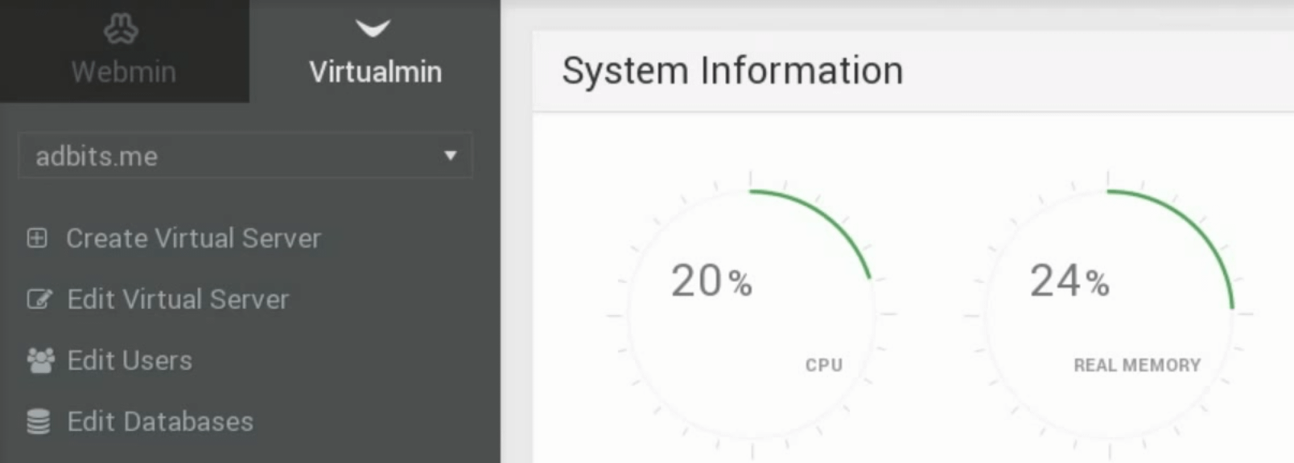The image size is (1294, 463).
Task: Click the pencil icon beside Edit Virtual Server
Action: click(x=39, y=300)
